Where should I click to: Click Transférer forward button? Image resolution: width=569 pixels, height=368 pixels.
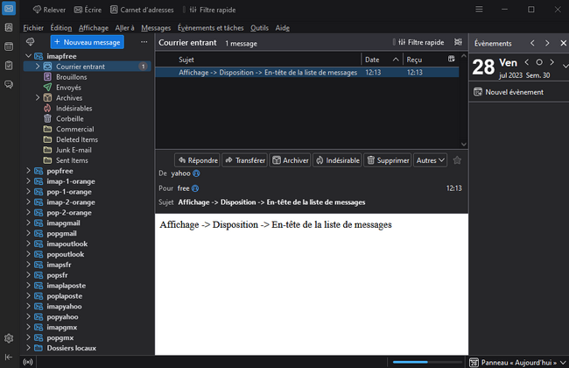[244, 160]
